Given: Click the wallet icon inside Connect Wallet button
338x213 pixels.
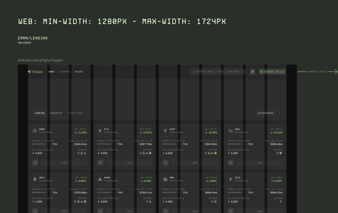Looking at the screenshot, I should (x=261, y=72).
